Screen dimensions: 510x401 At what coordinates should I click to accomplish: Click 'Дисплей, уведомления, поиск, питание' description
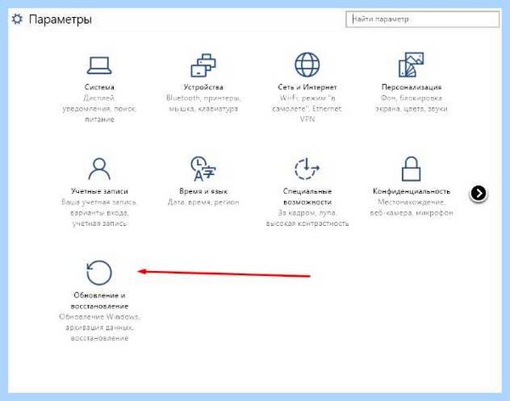(99, 108)
